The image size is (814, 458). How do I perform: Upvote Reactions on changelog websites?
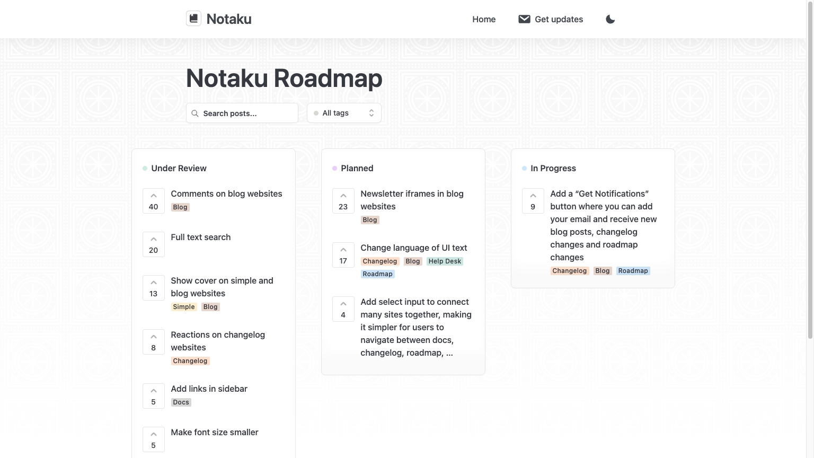[x=154, y=342]
